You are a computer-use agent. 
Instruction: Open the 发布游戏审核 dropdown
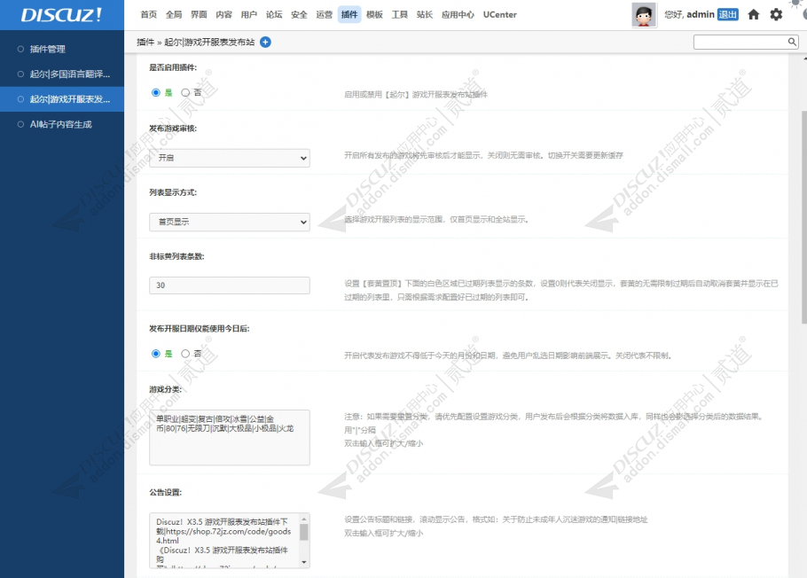230,158
